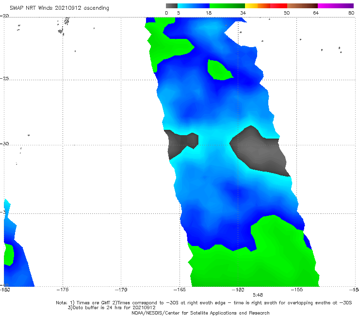Click the note line starting 'Note: 1) Times are GMT'
Image resolution: width=359 pixels, height=316 pixels.
tap(204, 303)
